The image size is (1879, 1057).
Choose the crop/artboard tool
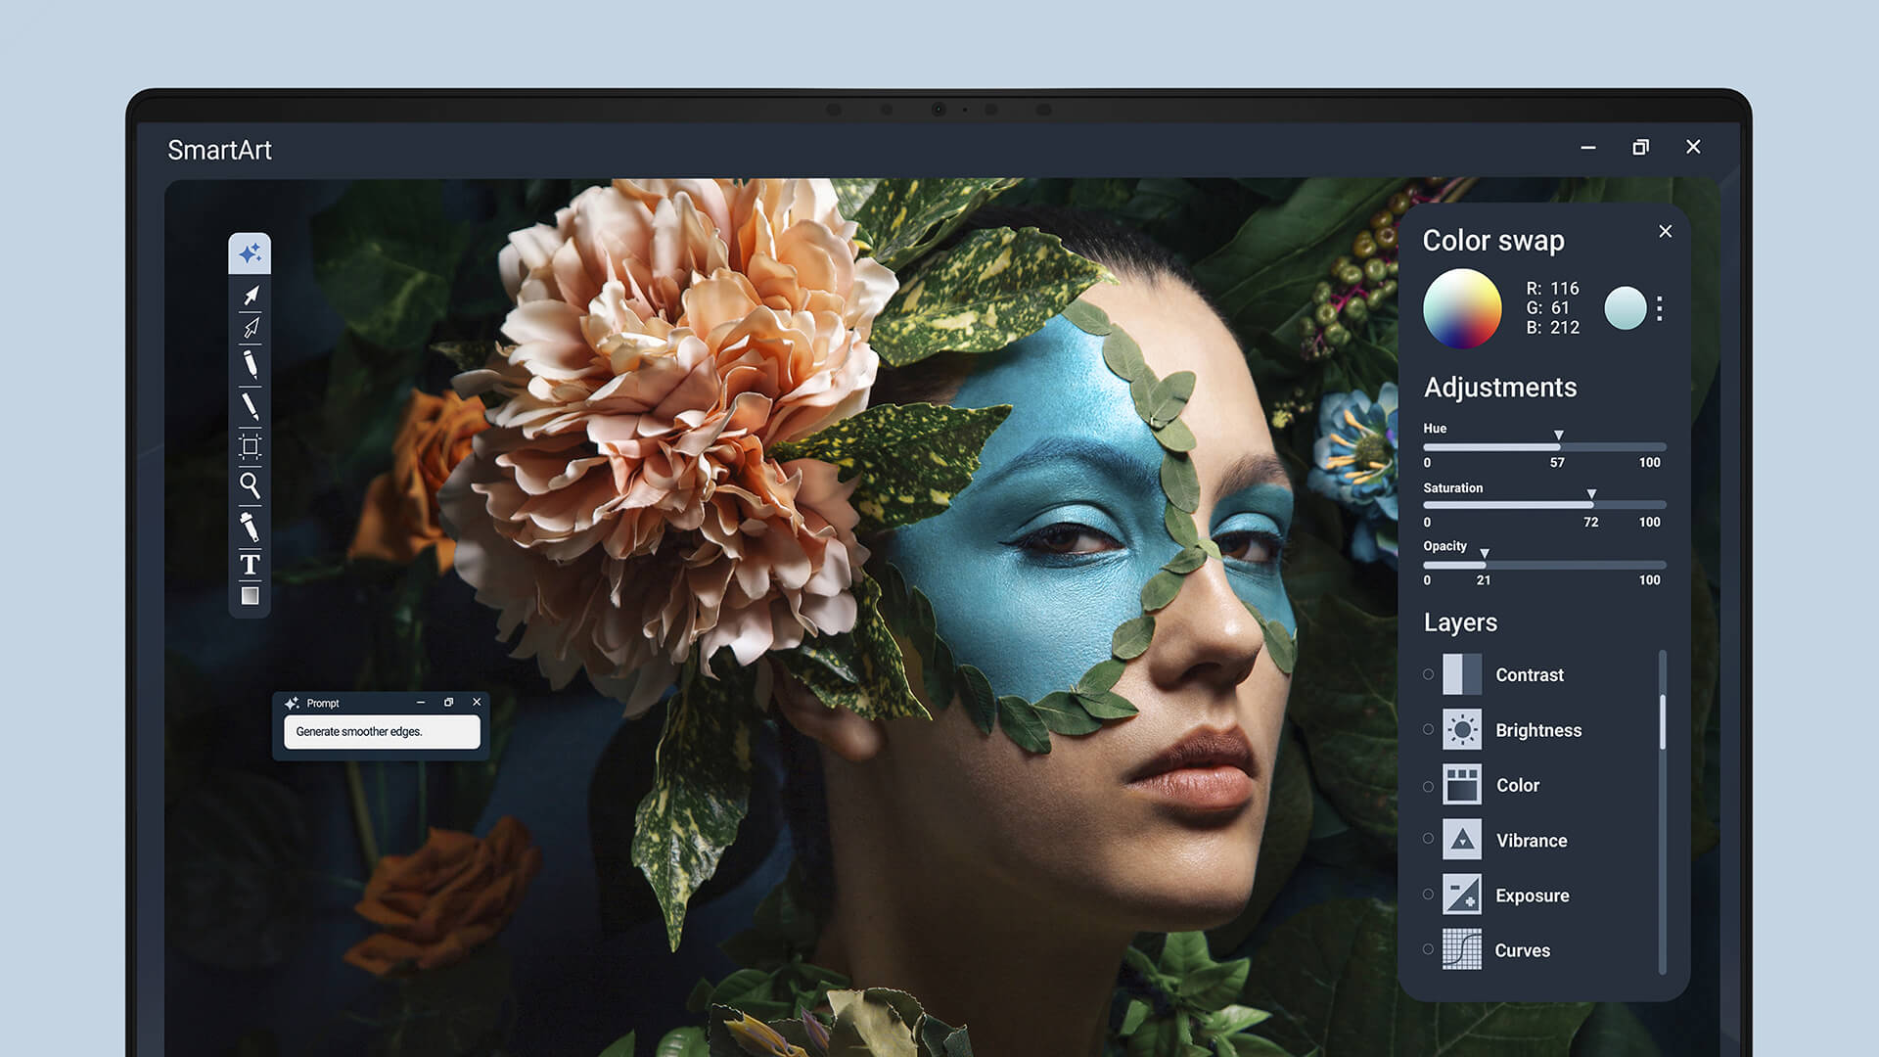coord(250,446)
